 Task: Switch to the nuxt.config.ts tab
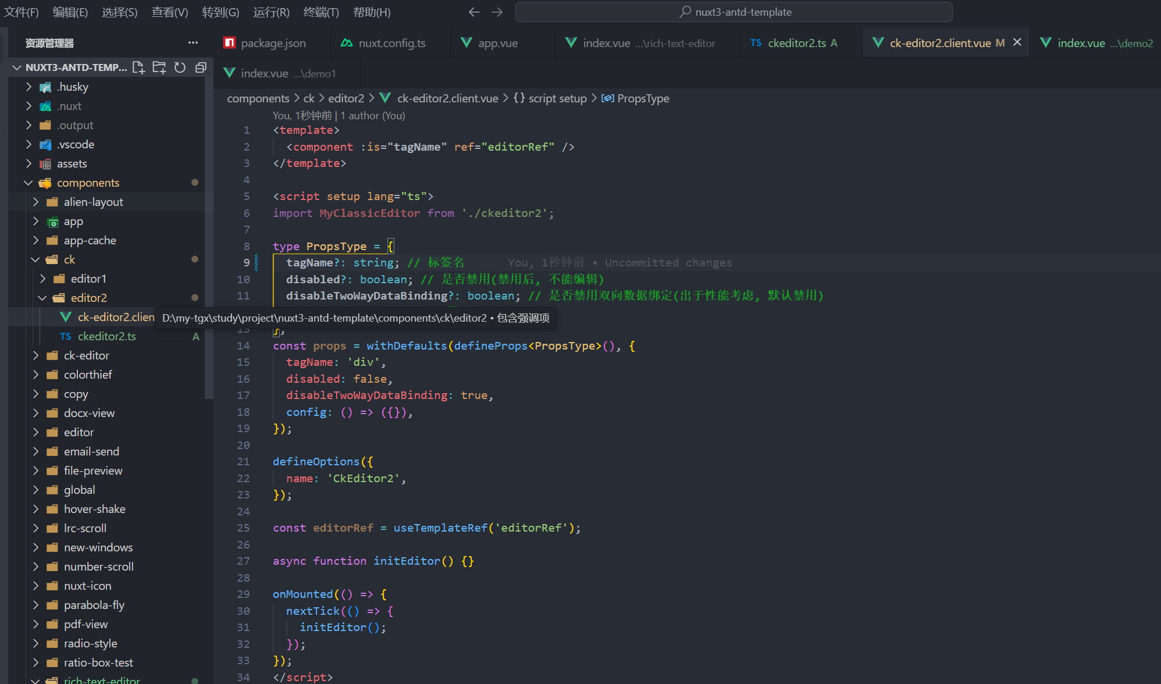click(391, 43)
